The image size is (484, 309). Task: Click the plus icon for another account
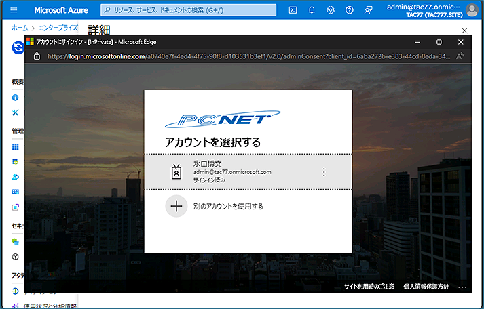pos(176,206)
